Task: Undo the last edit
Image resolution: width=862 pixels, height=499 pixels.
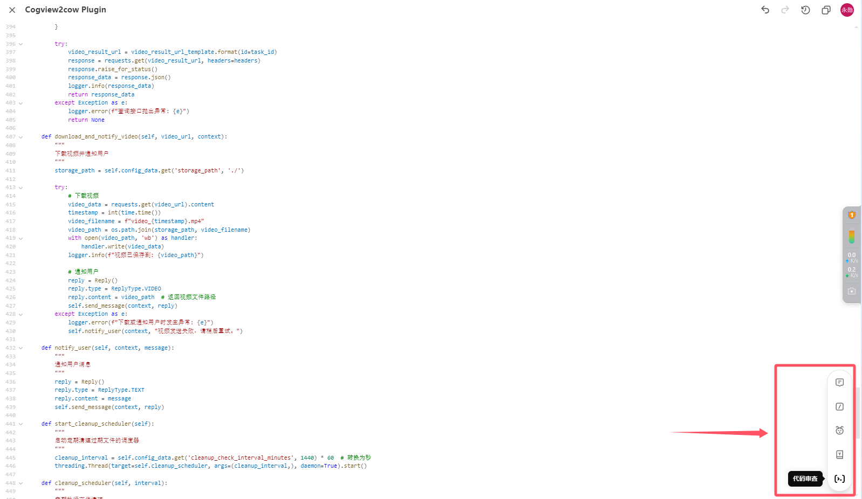Action: coord(765,10)
